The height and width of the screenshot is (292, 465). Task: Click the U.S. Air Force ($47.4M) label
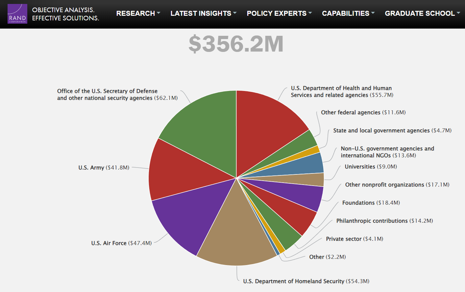[x=121, y=243]
